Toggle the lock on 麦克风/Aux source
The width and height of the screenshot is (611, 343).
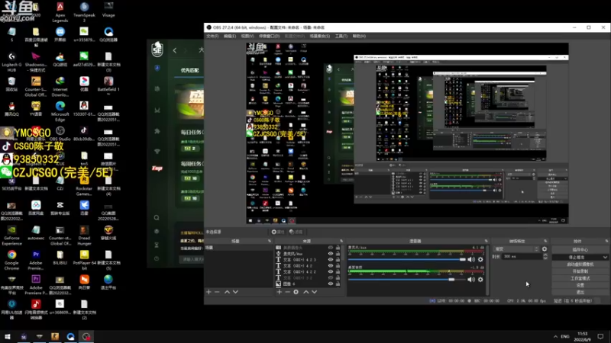point(338,254)
